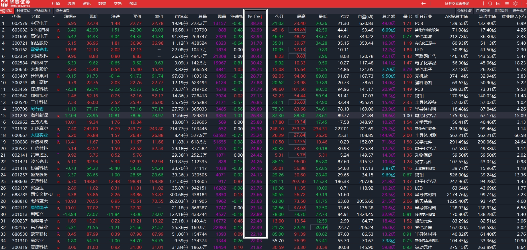
Task: Select stock name 雷曼光电
Action: click(39, 50)
